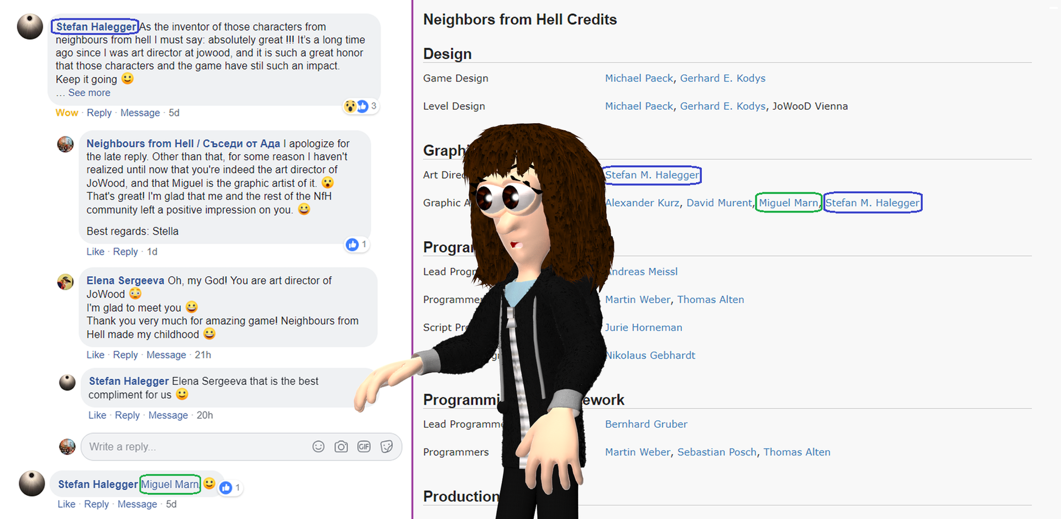The height and width of the screenshot is (519, 1061).
Task: Message Elena Sergeeva from her comment
Action: pos(166,355)
